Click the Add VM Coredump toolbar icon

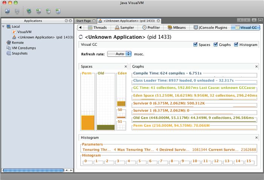[48, 11]
